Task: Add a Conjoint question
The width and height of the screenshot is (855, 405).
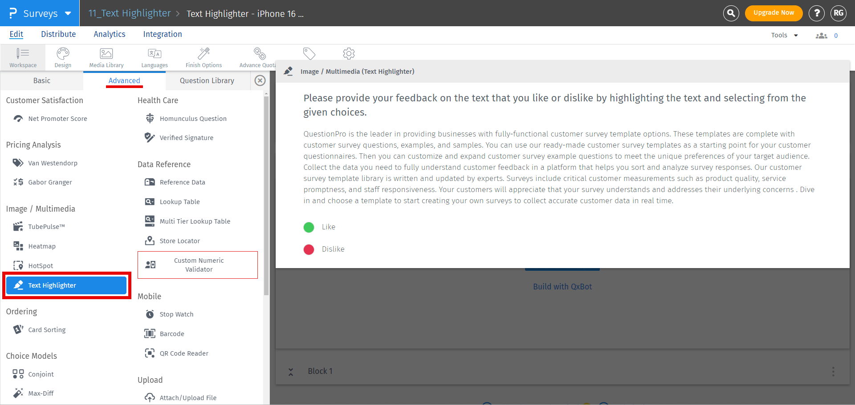Action: (x=33, y=374)
